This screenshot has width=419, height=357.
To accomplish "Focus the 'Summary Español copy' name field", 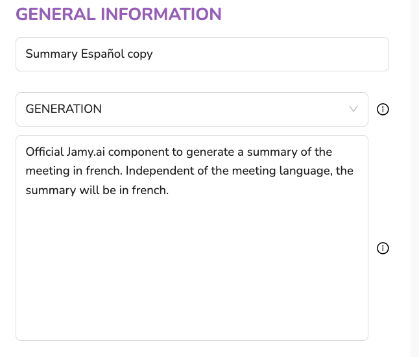I will click(202, 54).
